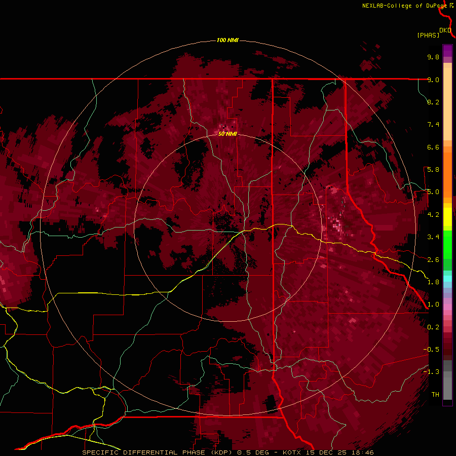Click the 2.6 value on the scale
Viewport: 456px width, 456px height.
433,260
